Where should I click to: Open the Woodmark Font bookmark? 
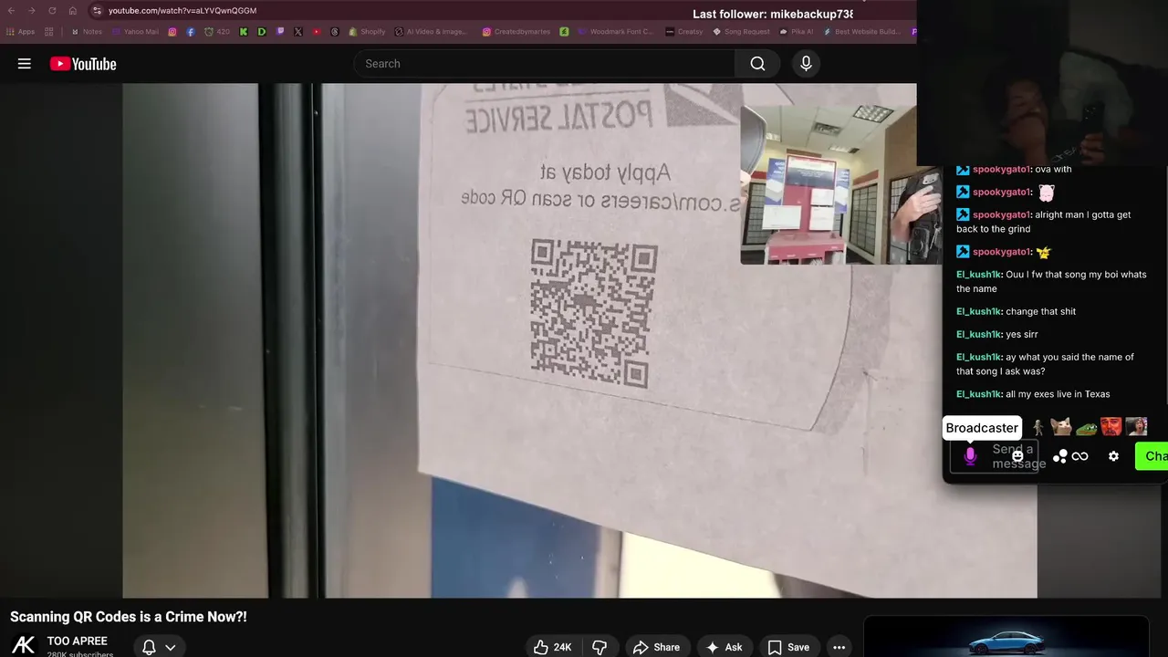[616, 32]
